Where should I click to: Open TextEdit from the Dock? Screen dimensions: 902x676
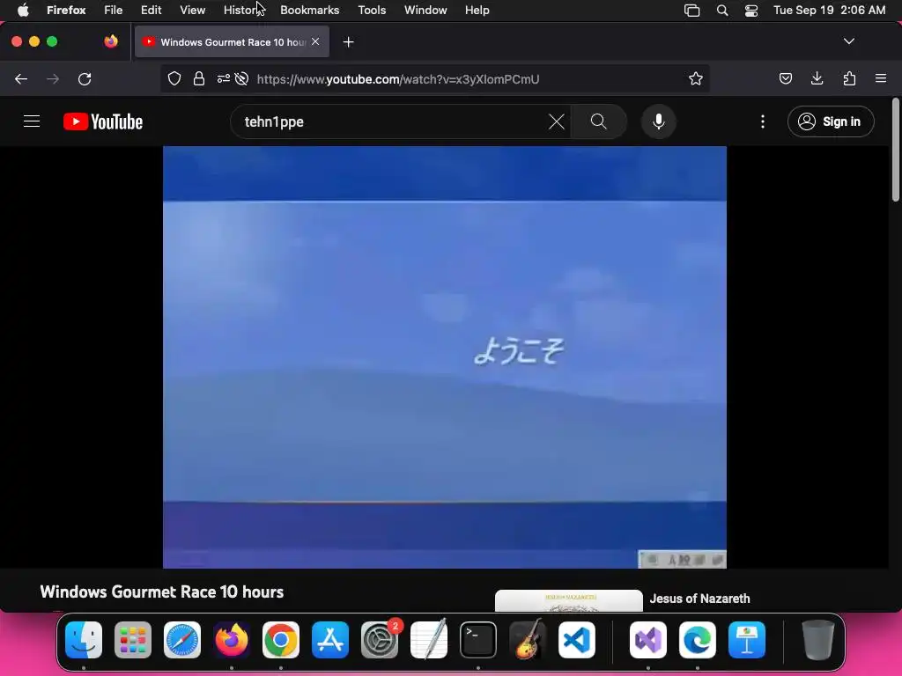click(429, 640)
